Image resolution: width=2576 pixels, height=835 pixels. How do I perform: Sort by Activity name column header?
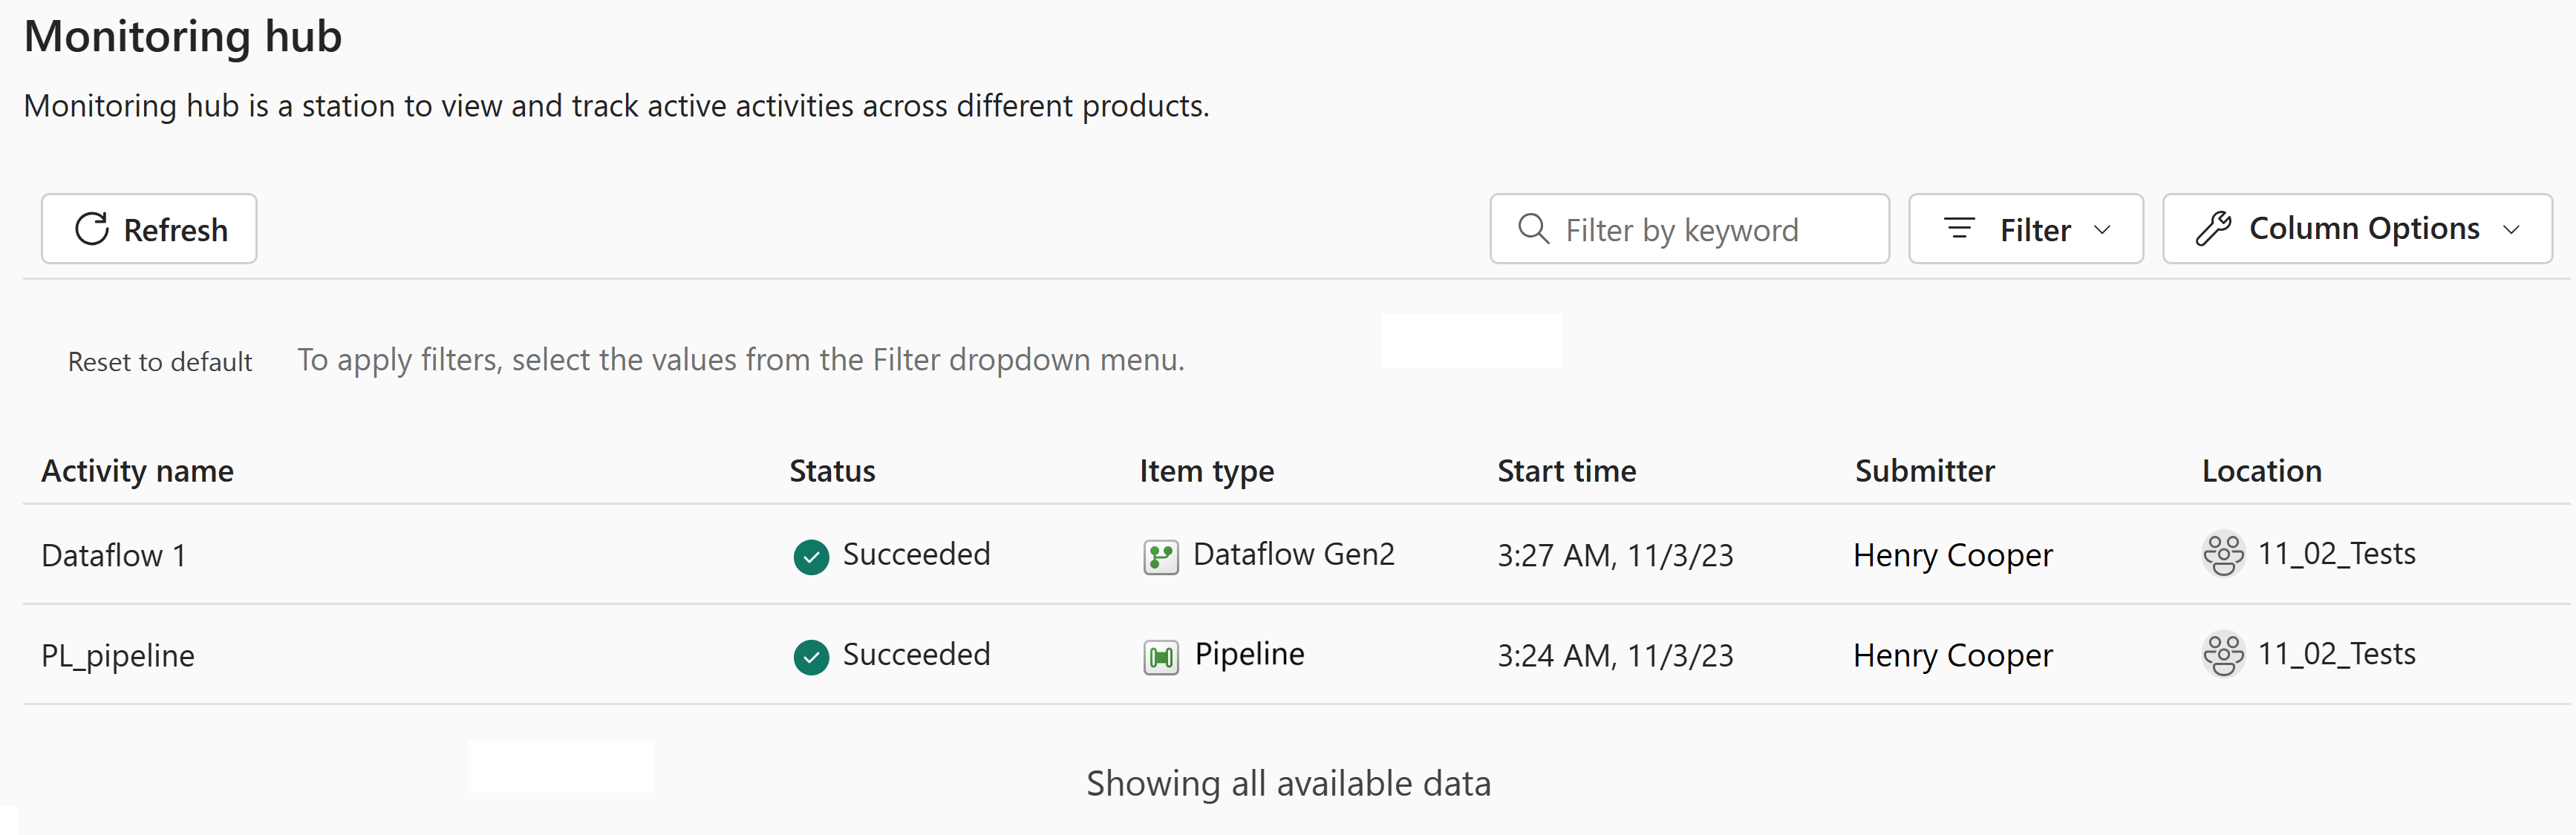[137, 471]
